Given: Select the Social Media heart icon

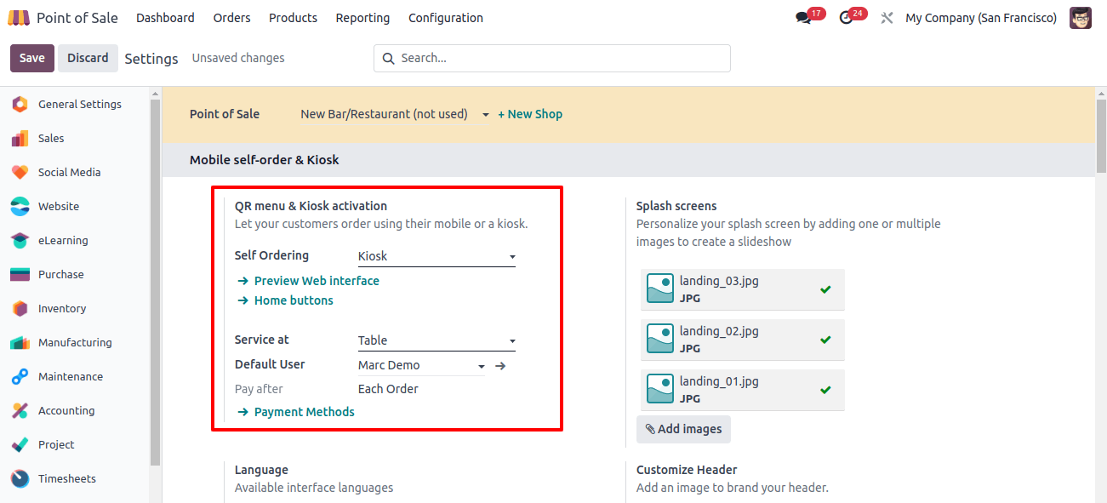Looking at the screenshot, I should tap(20, 173).
